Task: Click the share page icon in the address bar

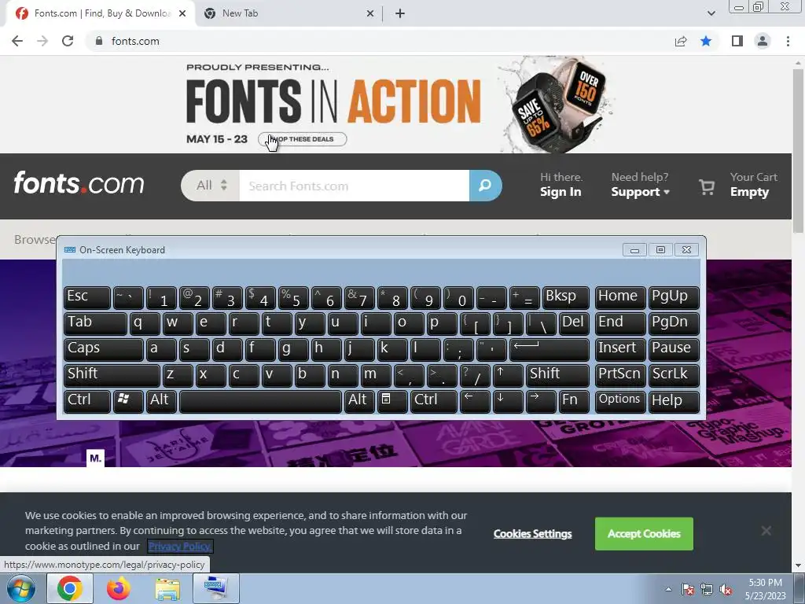Action: pyautogui.click(x=681, y=41)
